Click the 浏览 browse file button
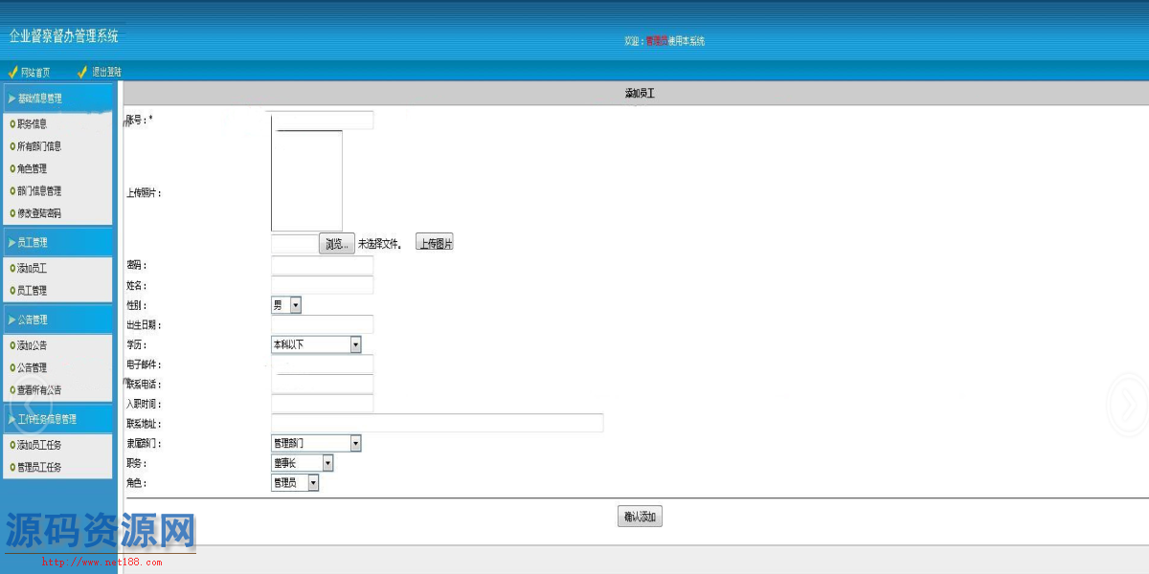Image resolution: width=1149 pixels, height=574 pixels. pyautogui.click(x=337, y=244)
